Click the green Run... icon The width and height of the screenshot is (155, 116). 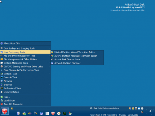coord(2,97)
